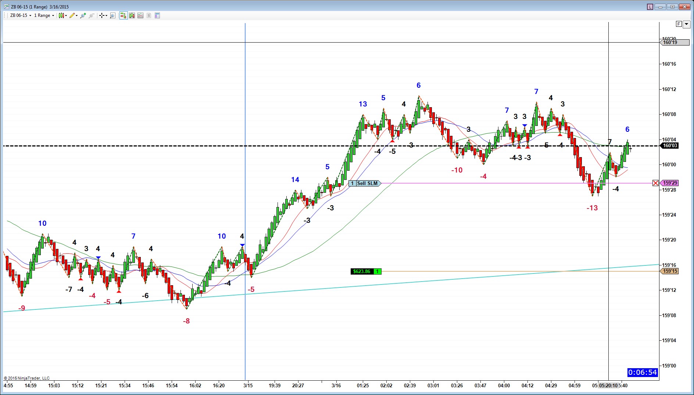Click the 159'00 price axis label
This screenshot has width=694, height=395.
tap(669, 366)
